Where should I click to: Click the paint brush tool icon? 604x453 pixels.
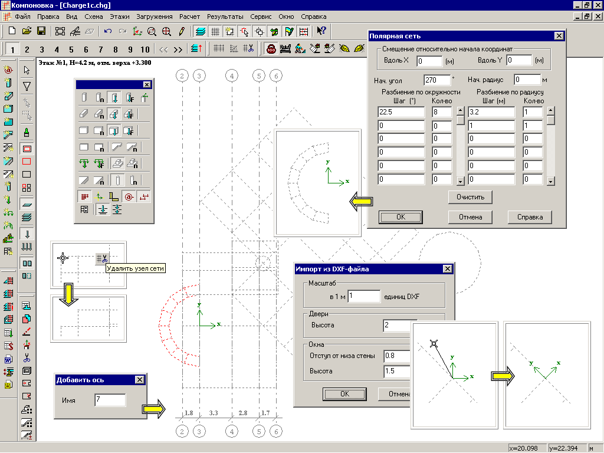click(27, 132)
